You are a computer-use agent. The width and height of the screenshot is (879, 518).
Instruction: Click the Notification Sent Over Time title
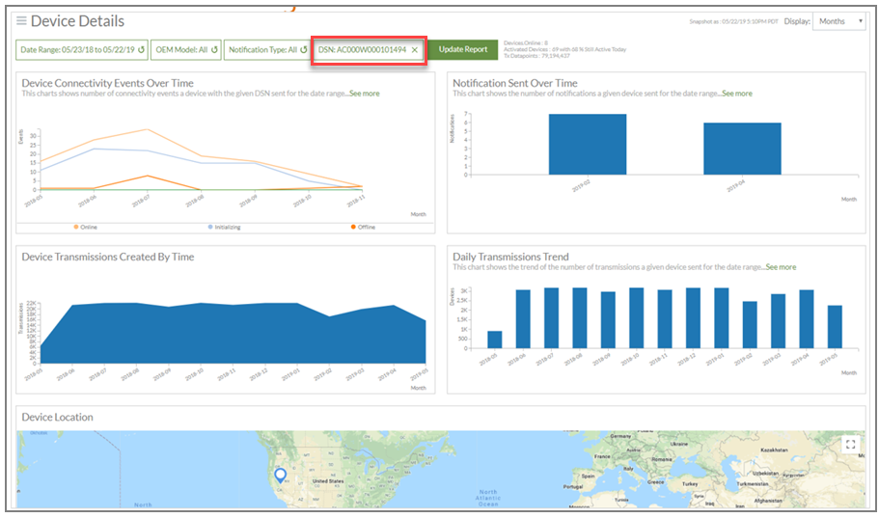click(x=515, y=83)
